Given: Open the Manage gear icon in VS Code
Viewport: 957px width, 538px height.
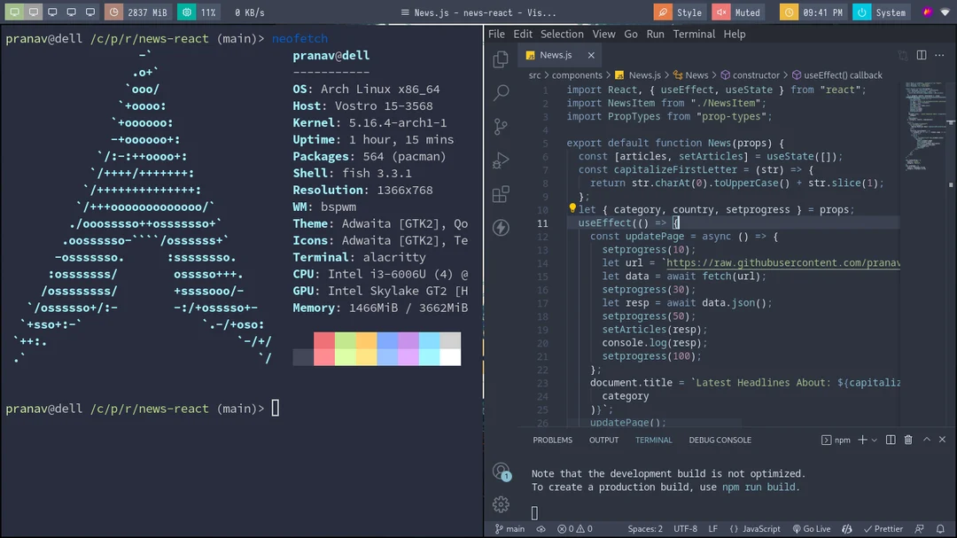Looking at the screenshot, I should (500, 503).
